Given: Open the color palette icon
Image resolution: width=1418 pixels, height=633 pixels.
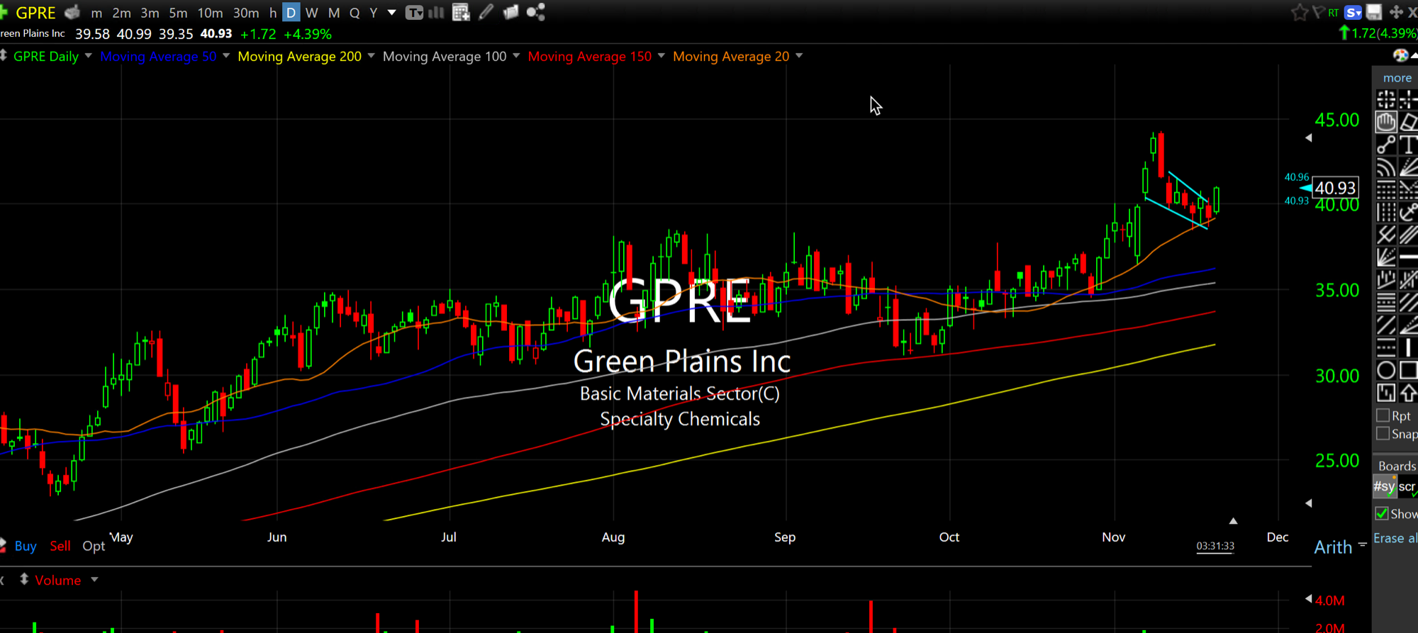Looking at the screenshot, I should click(1400, 55).
